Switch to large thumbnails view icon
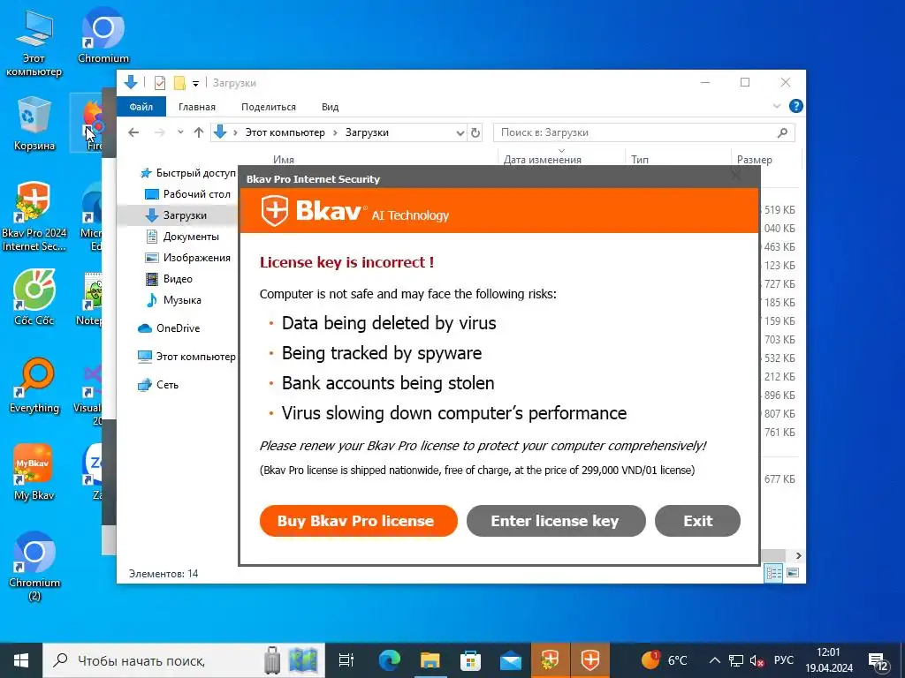The height and width of the screenshot is (678, 905). click(793, 573)
